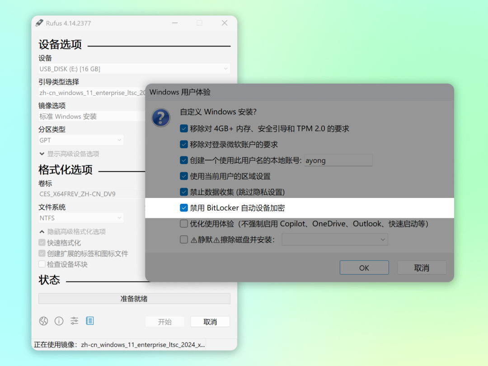
Task: Collapse hide advanced format options
Action: [x=72, y=231]
